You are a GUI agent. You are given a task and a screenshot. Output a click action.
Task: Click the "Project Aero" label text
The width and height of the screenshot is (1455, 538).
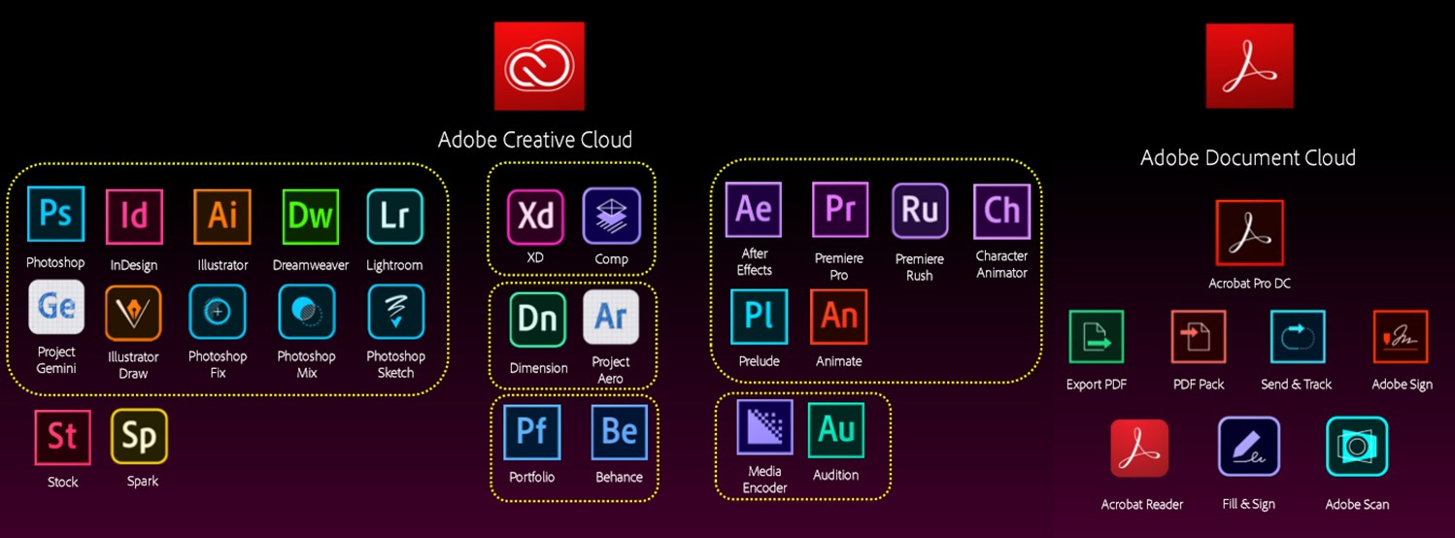click(x=611, y=370)
